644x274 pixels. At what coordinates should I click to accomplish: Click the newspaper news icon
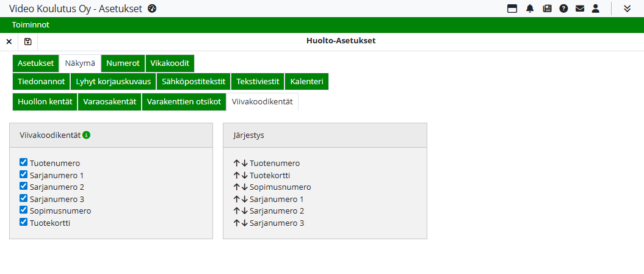tap(547, 9)
